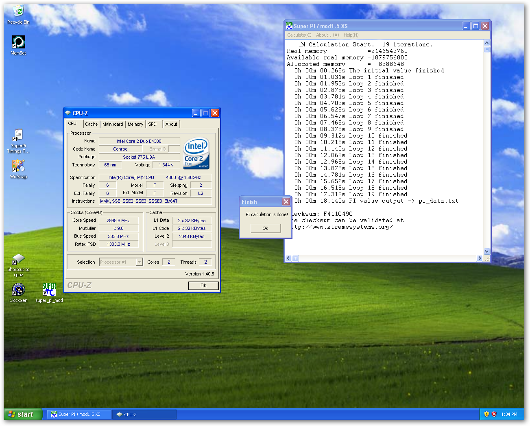This screenshot has height=426, width=530.
Task: Close the Super PI window
Action: [485, 26]
